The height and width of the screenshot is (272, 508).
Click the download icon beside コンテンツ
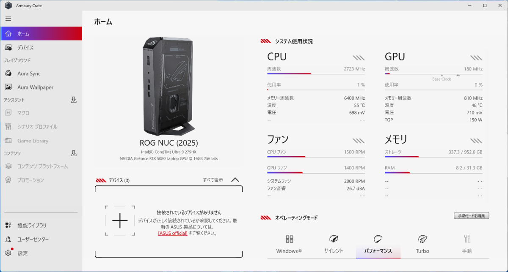coord(73,153)
